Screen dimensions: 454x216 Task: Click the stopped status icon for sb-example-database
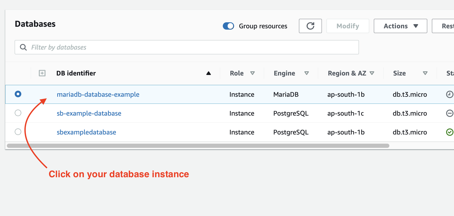click(450, 113)
